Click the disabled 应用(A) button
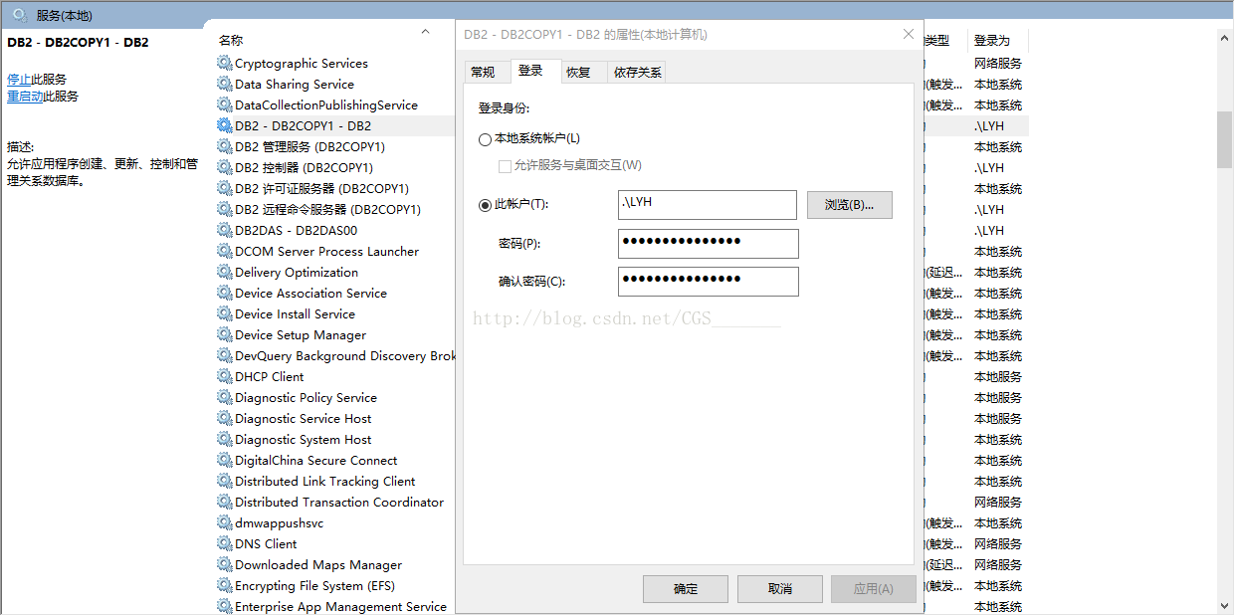The image size is (1235, 616). [x=874, y=588]
